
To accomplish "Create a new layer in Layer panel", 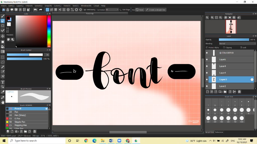I will coord(208,92).
